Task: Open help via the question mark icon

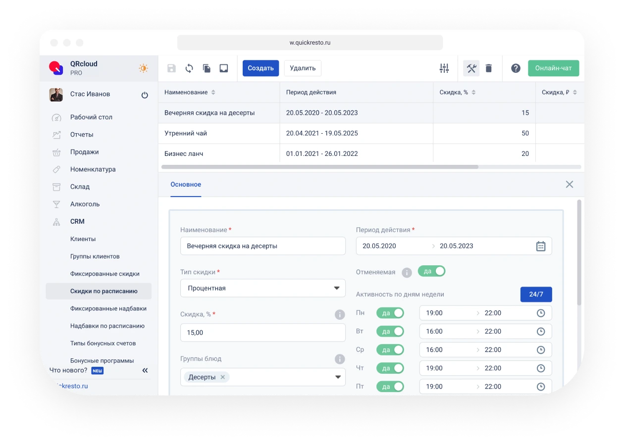Action: pyautogui.click(x=516, y=68)
